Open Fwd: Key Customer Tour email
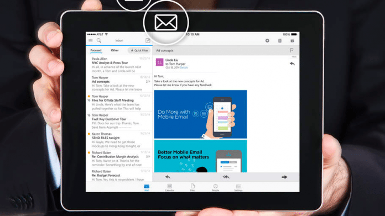385x216 pixels. coord(119,121)
